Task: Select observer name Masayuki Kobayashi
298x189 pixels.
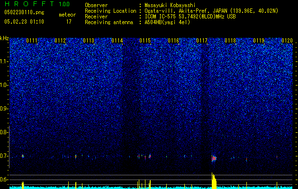Action: pos(170,5)
